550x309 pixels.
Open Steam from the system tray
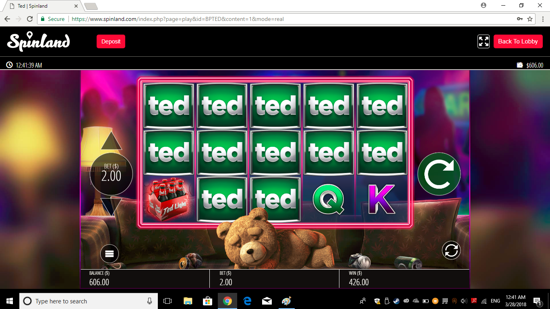(x=397, y=301)
